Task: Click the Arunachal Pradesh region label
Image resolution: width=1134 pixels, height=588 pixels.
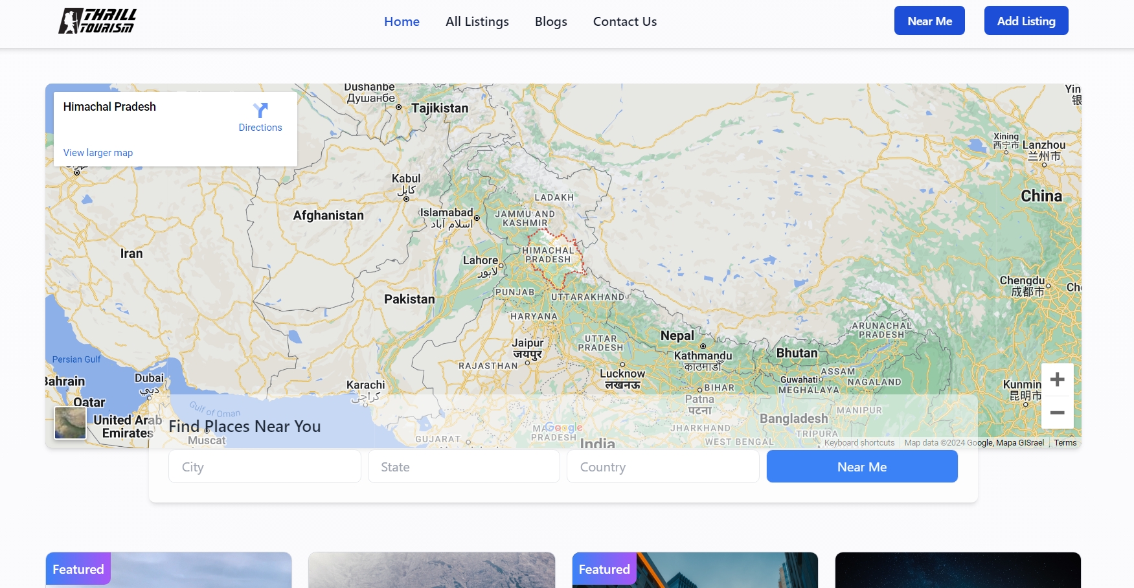Action: click(x=881, y=330)
